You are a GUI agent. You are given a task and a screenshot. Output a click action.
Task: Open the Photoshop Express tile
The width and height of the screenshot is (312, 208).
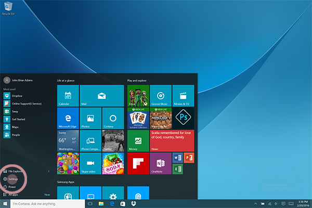pos(183,118)
